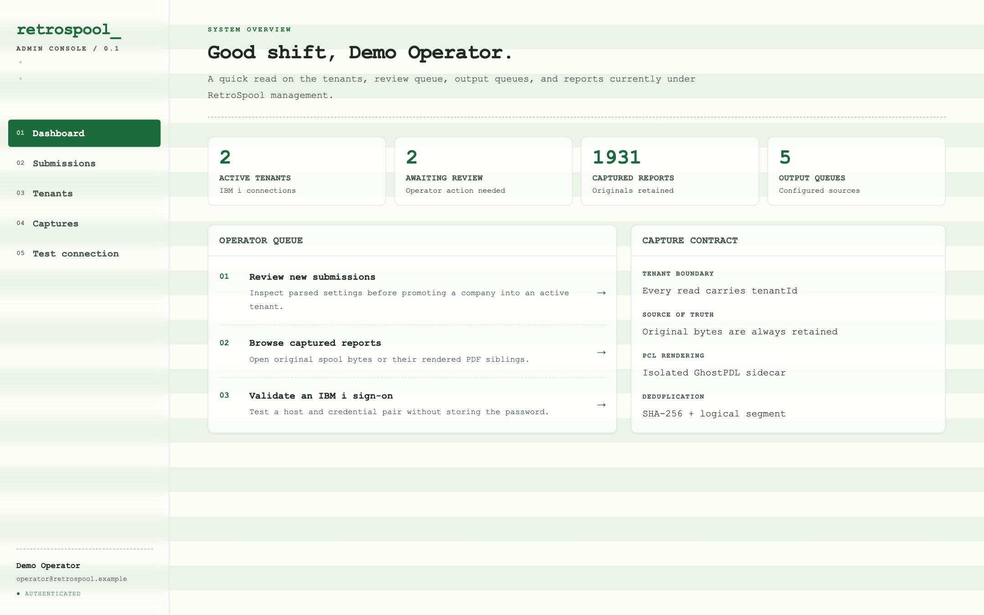Click the Operator Queue panel heading

click(261, 240)
